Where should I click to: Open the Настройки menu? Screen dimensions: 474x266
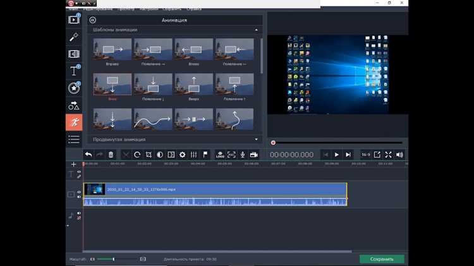[149, 9]
